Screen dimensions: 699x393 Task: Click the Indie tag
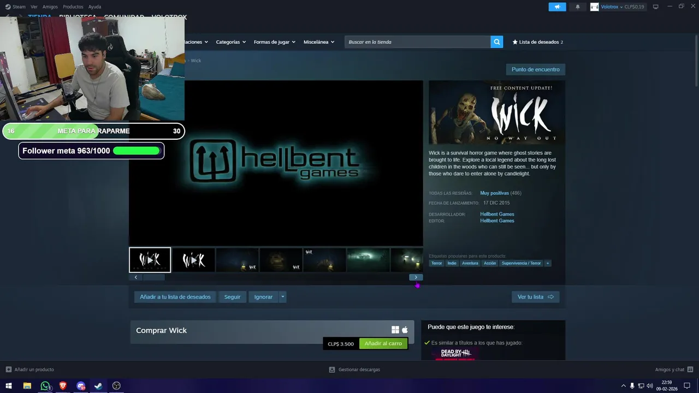tap(452, 263)
